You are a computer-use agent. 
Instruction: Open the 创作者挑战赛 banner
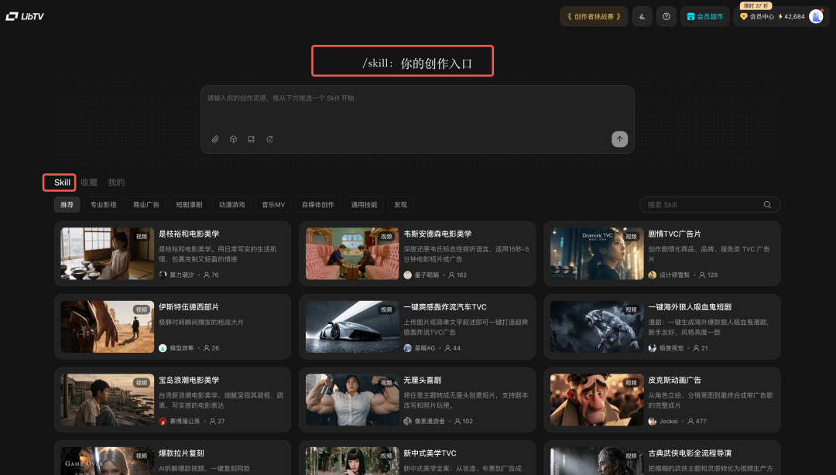click(x=594, y=16)
